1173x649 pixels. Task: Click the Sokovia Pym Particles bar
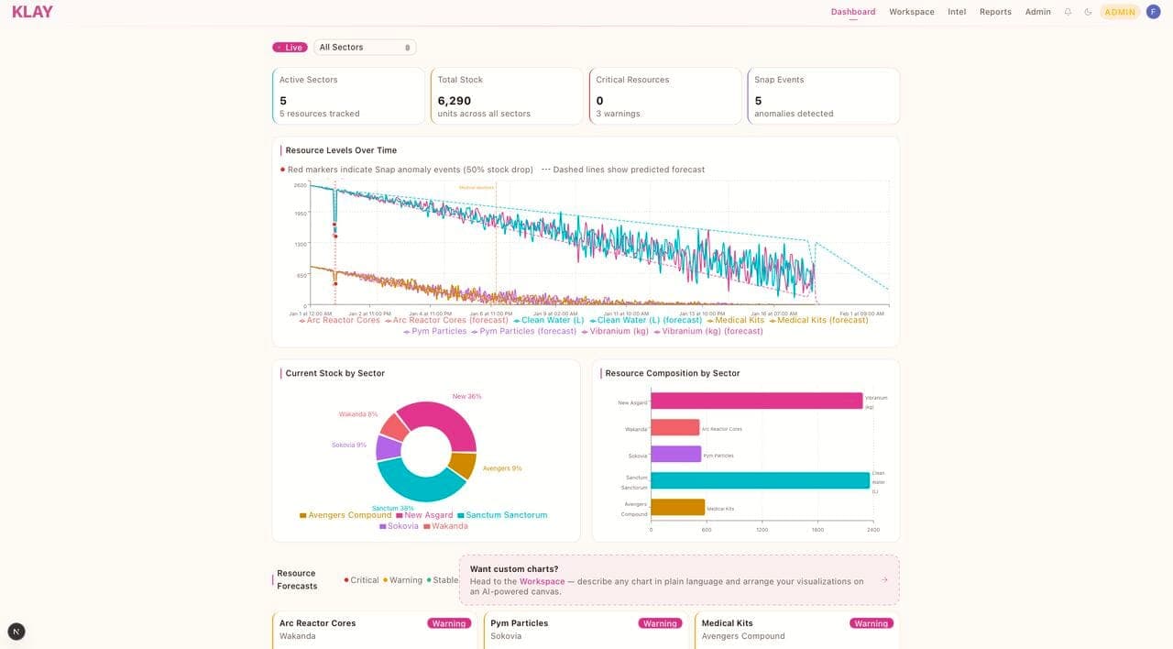(676, 454)
